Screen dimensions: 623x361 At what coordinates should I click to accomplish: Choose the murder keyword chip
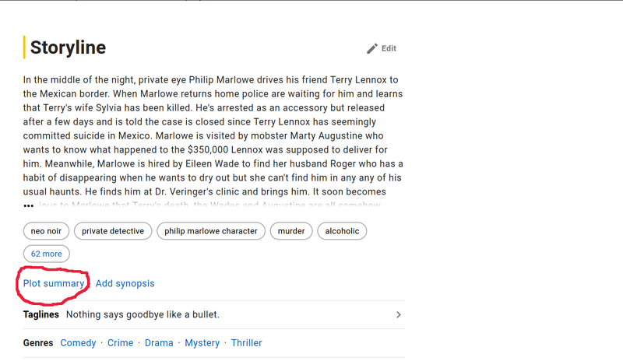pos(291,231)
